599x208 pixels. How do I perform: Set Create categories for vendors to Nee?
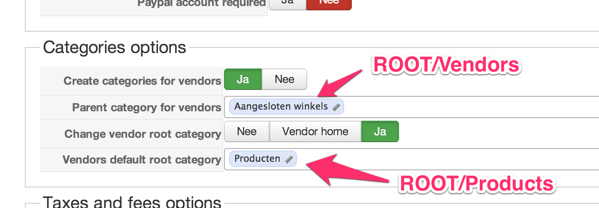pos(284,80)
